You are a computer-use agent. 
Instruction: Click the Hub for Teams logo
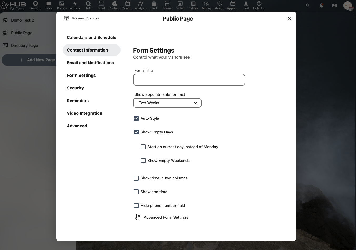[13, 6]
